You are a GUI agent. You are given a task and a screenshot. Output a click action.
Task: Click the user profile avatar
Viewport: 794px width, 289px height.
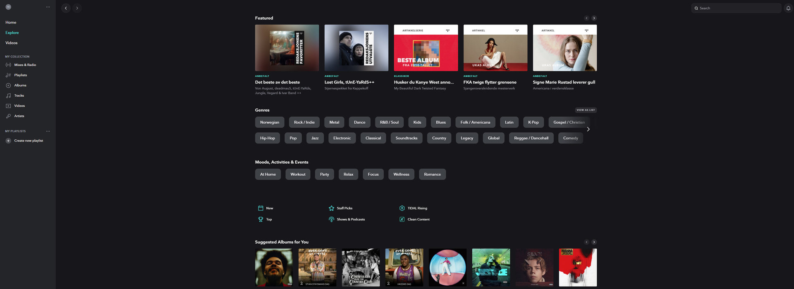[8, 7]
